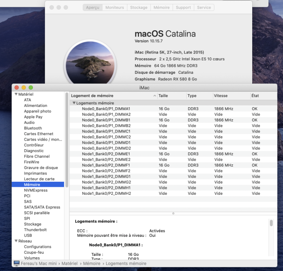
Task: Open the Aperçu tab in About This Mac
Action: (93, 8)
